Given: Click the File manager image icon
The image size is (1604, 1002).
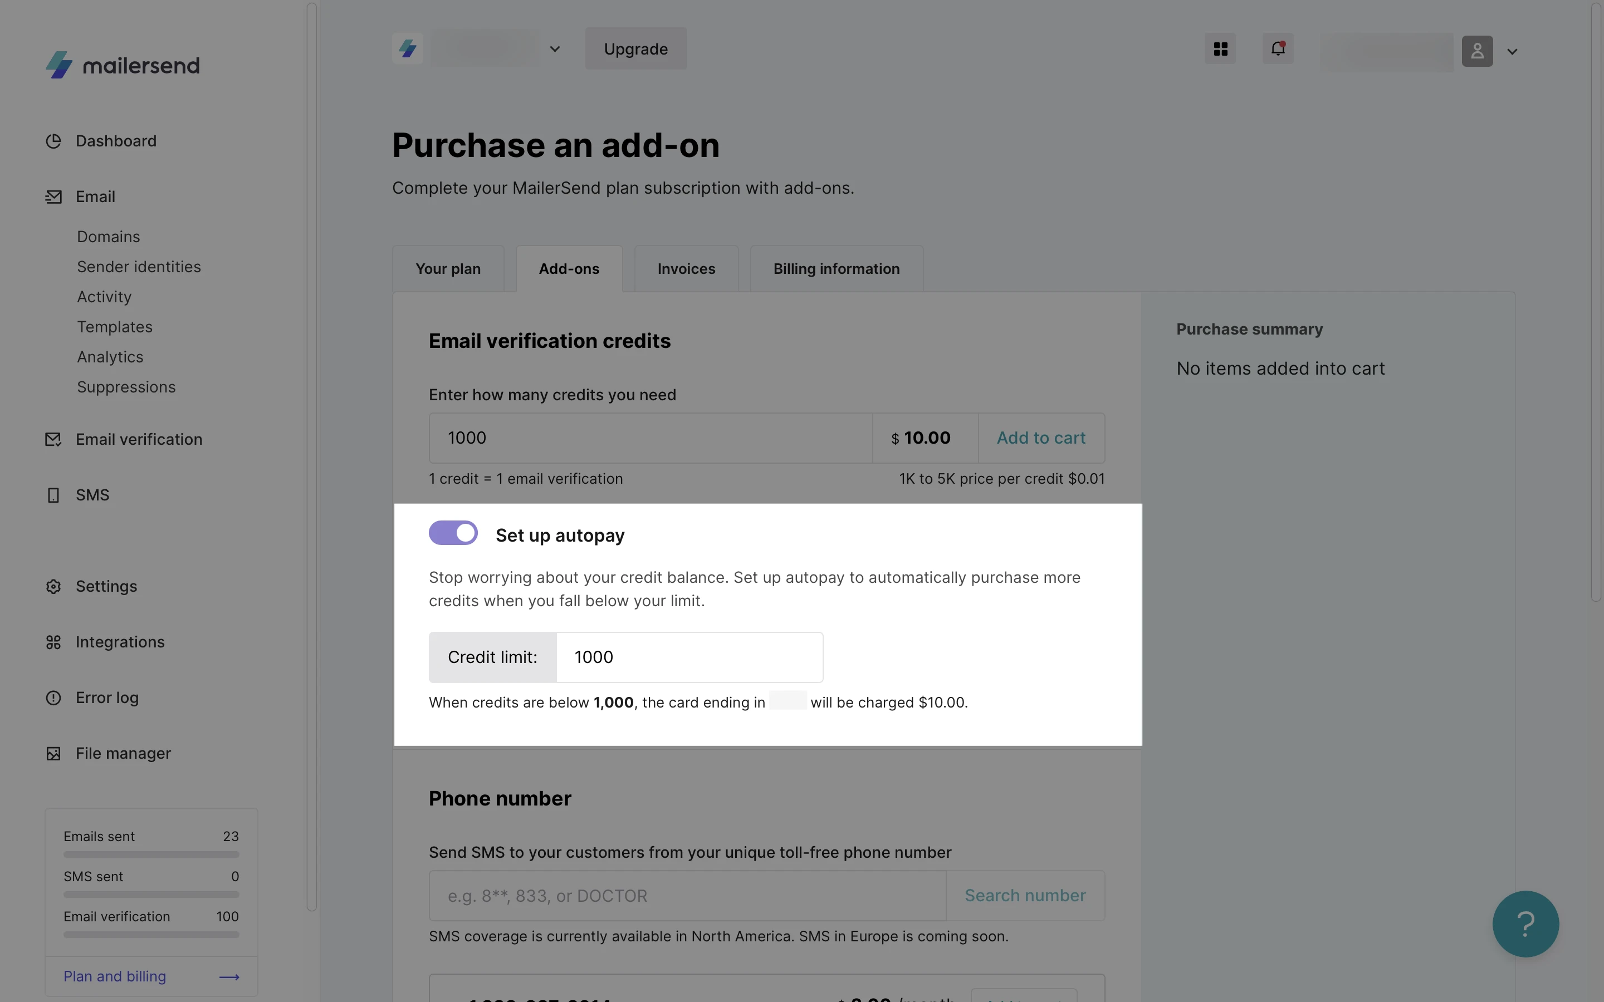Looking at the screenshot, I should pyautogui.click(x=53, y=754).
